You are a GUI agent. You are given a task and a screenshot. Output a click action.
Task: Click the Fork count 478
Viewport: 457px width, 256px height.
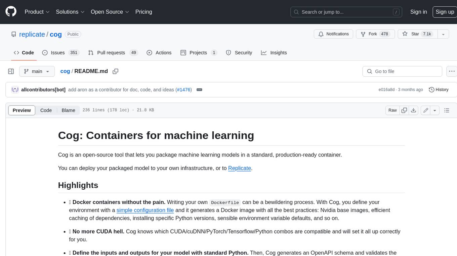click(385, 34)
